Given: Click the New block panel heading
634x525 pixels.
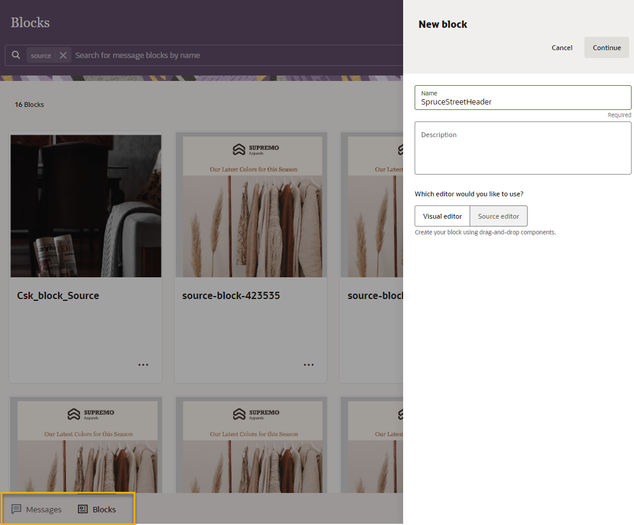Looking at the screenshot, I should point(443,24).
